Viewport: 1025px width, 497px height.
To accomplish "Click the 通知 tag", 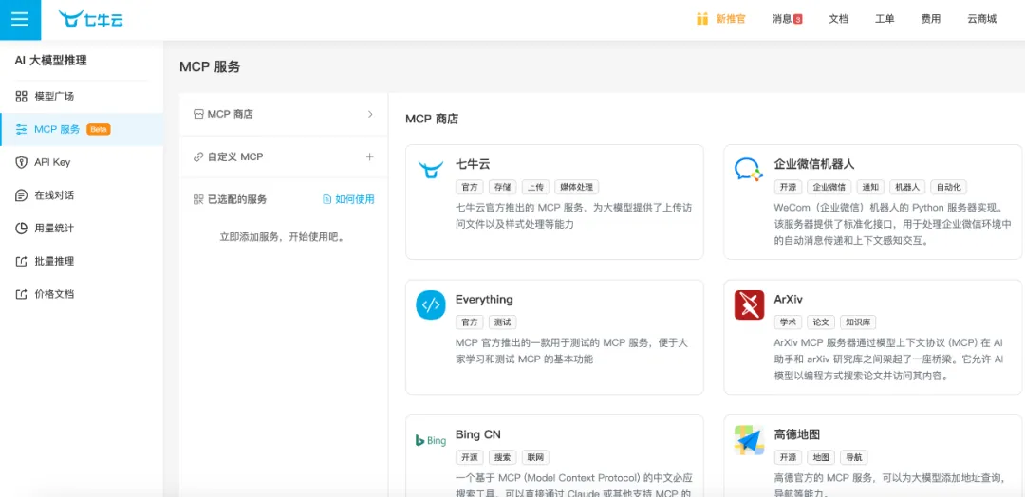I will pyautogui.click(x=870, y=188).
